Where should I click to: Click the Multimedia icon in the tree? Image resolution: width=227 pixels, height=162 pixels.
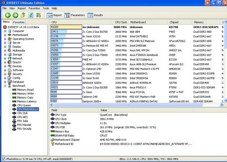click(x=10, y=51)
